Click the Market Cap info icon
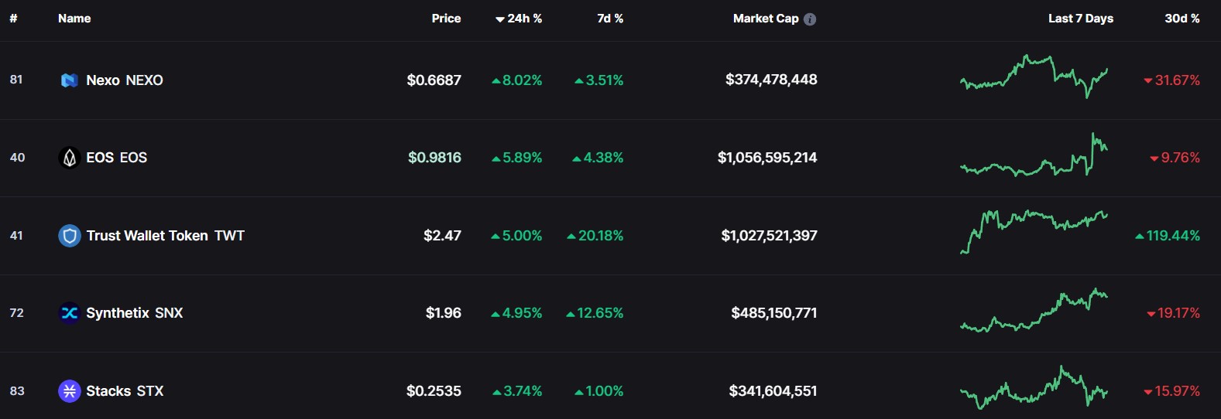1221x419 pixels. (x=810, y=19)
